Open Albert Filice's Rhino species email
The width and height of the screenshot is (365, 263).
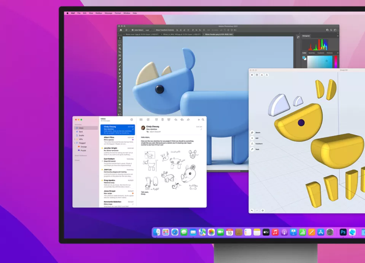[x=118, y=140]
